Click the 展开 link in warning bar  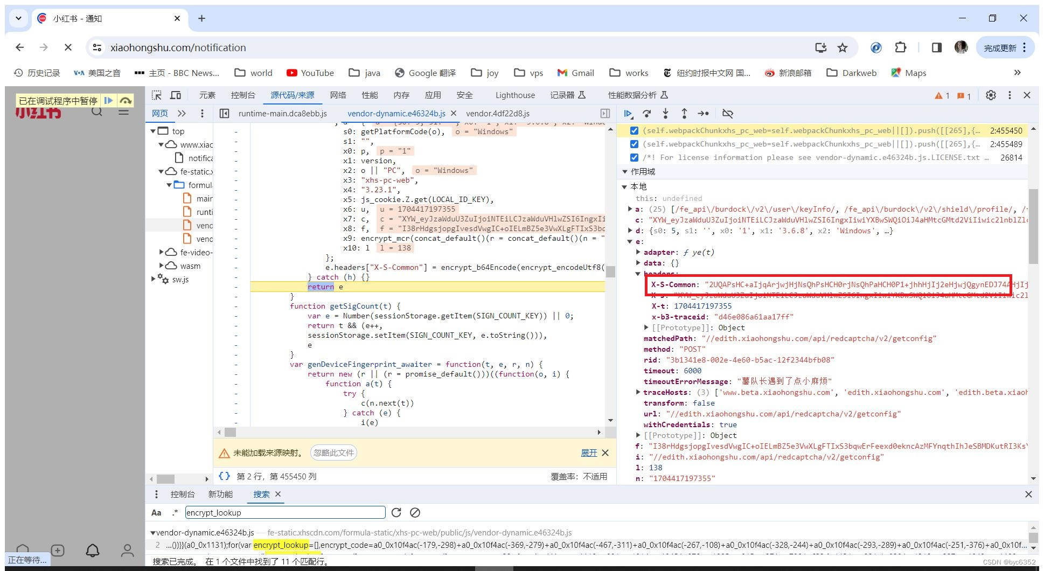pos(589,453)
